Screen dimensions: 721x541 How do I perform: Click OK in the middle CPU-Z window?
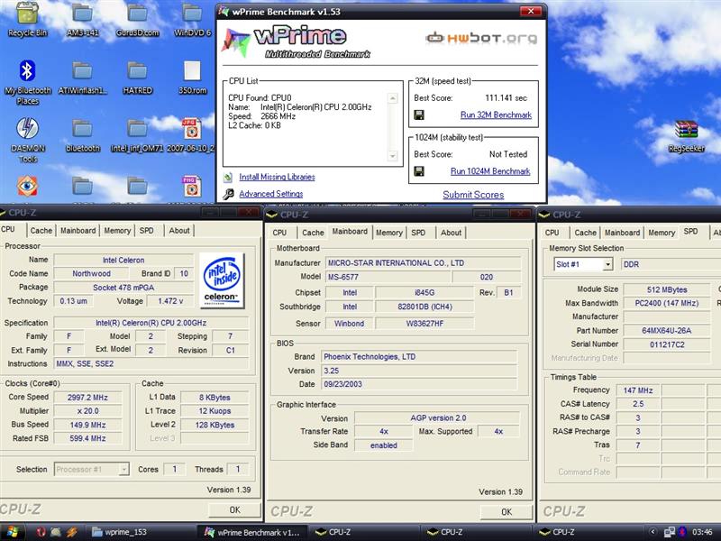507,511
